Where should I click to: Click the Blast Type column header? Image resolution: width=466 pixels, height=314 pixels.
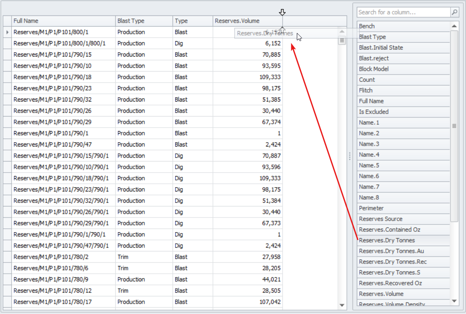[144, 21]
